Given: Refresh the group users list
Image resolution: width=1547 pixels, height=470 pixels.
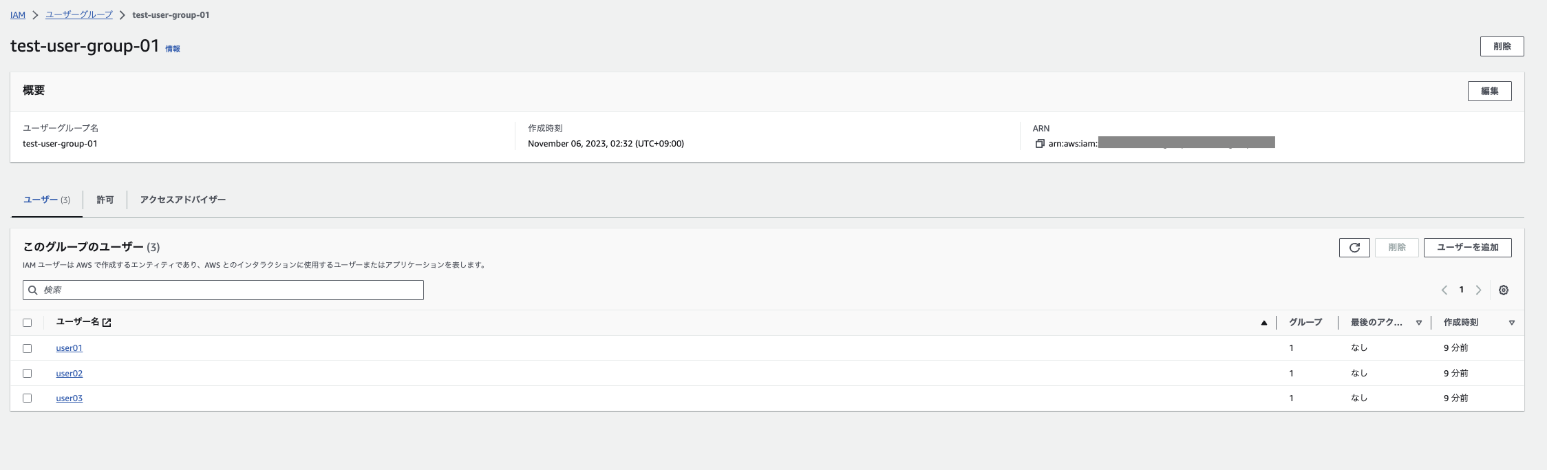Looking at the screenshot, I should tap(1354, 248).
